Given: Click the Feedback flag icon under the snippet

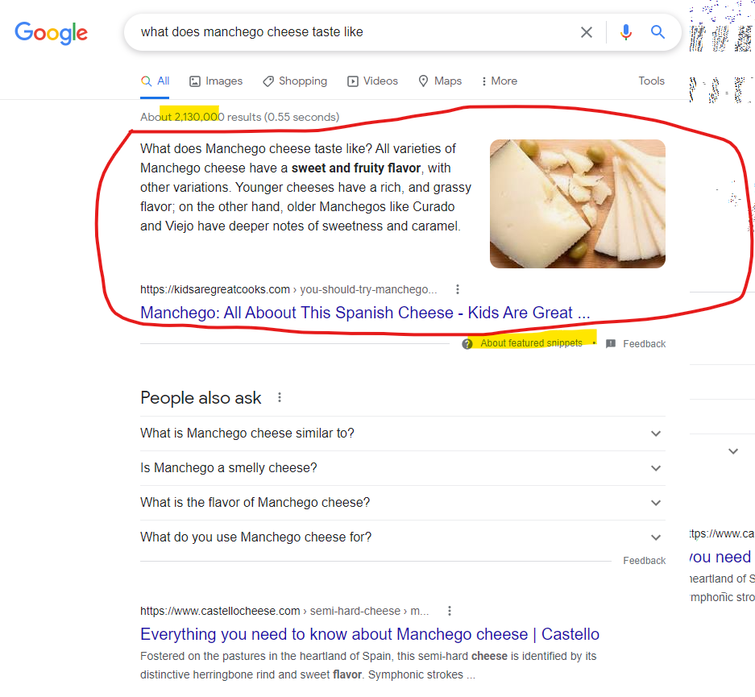Looking at the screenshot, I should pyautogui.click(x=611, y=344).
